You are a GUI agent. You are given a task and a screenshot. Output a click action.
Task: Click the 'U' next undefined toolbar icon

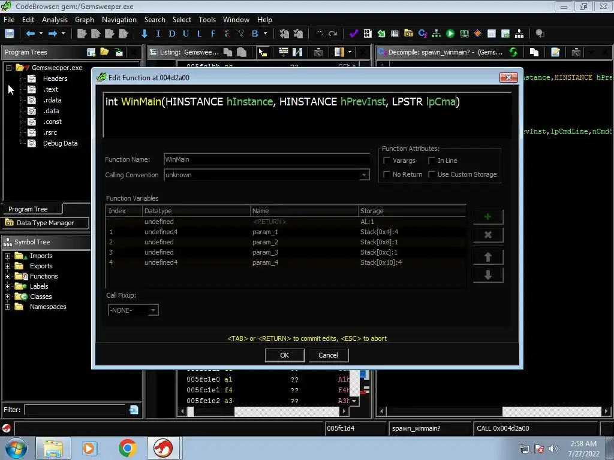click(x=186, y=34)
